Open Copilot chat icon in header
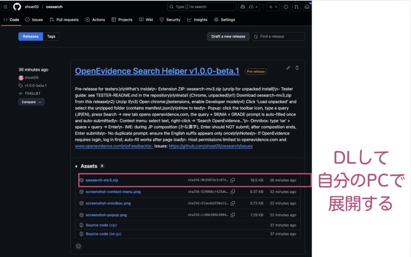This screenshot has height=257, width=411. point(242,7)
